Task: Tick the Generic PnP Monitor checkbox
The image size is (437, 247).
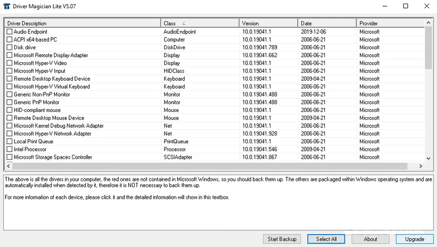Action: coord(9,102)
